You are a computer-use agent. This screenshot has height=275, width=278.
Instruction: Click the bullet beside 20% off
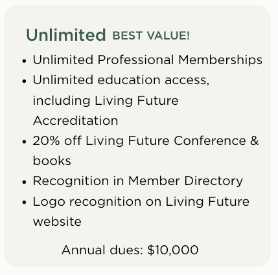[24, 142]
